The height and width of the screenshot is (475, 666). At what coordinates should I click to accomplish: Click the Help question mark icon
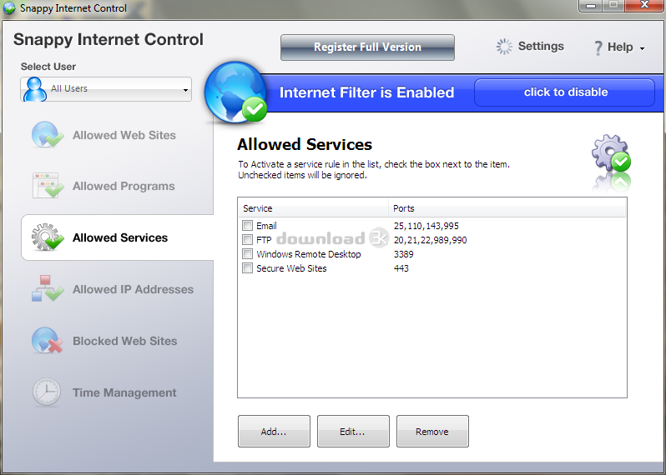click(x=598, y=47)
